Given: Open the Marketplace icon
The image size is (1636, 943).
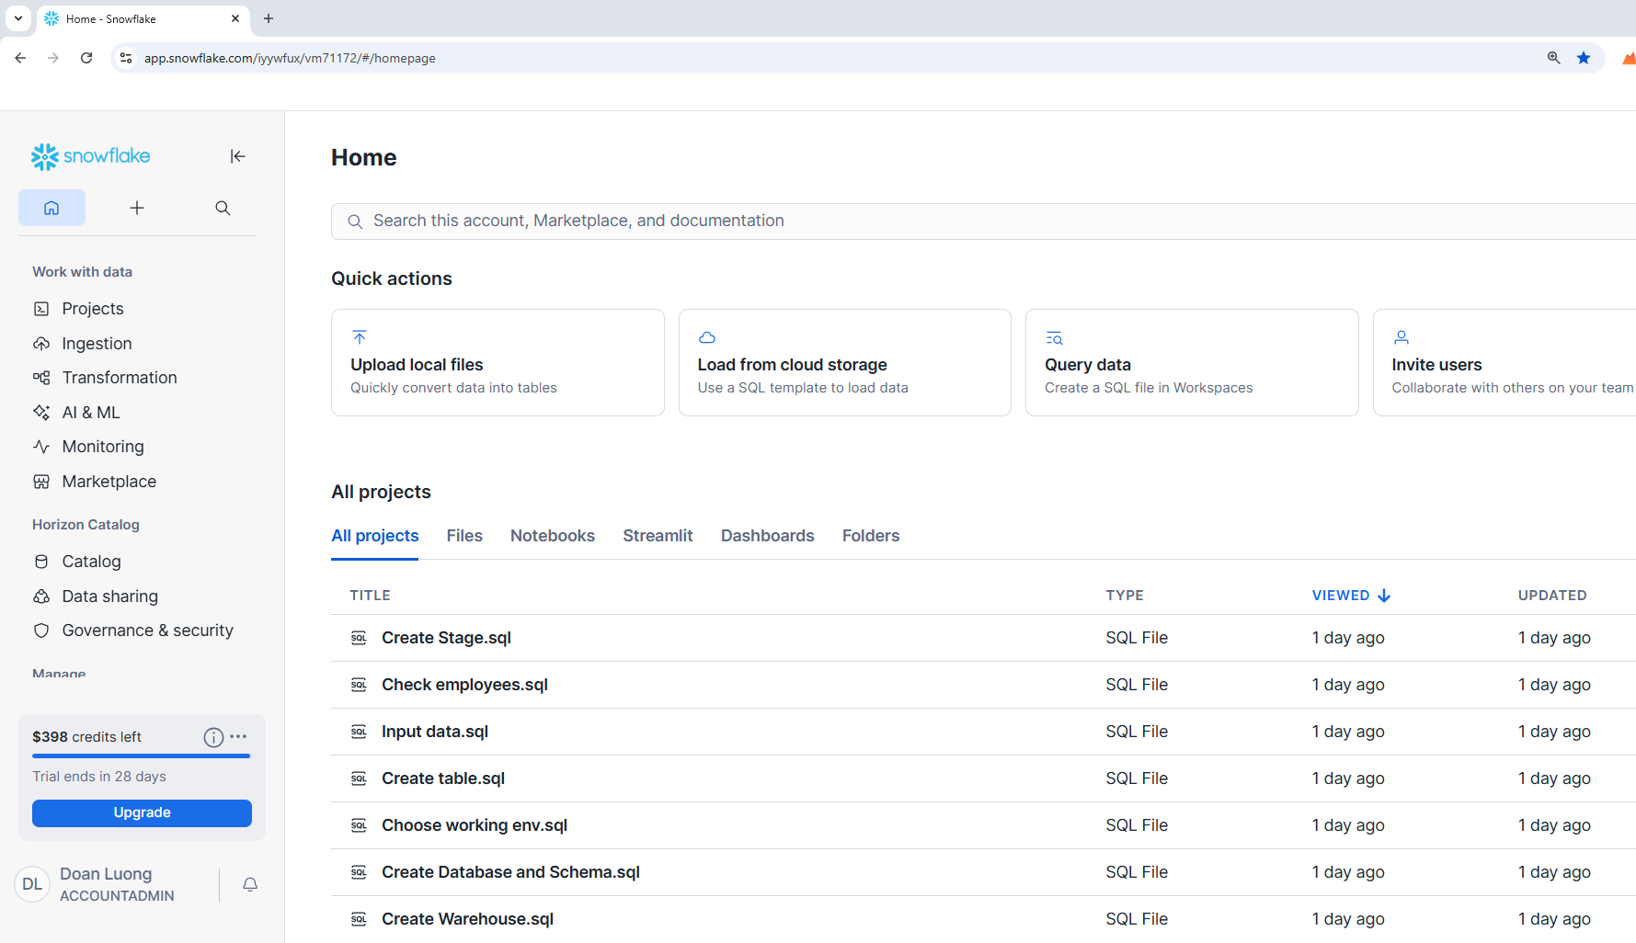Looking at the screenshot, I should pos(41,481).
